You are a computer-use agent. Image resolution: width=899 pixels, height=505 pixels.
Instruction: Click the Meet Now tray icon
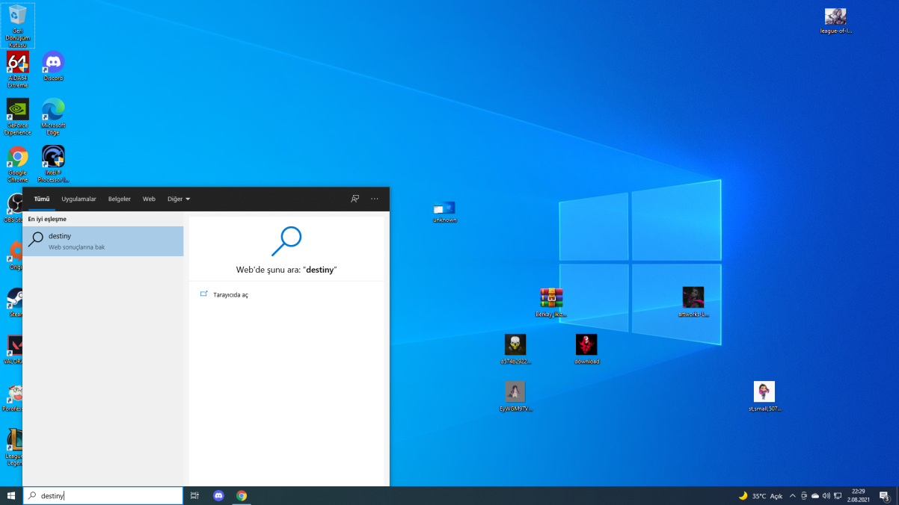(804, 496)
